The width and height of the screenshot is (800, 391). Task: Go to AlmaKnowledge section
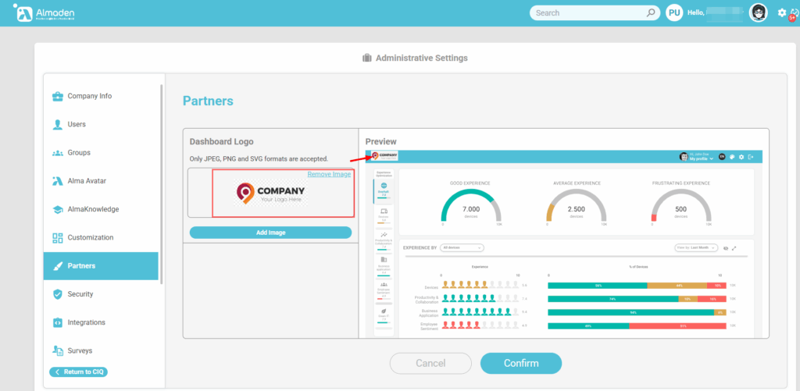pyautogui.click(x=92, y=209)
